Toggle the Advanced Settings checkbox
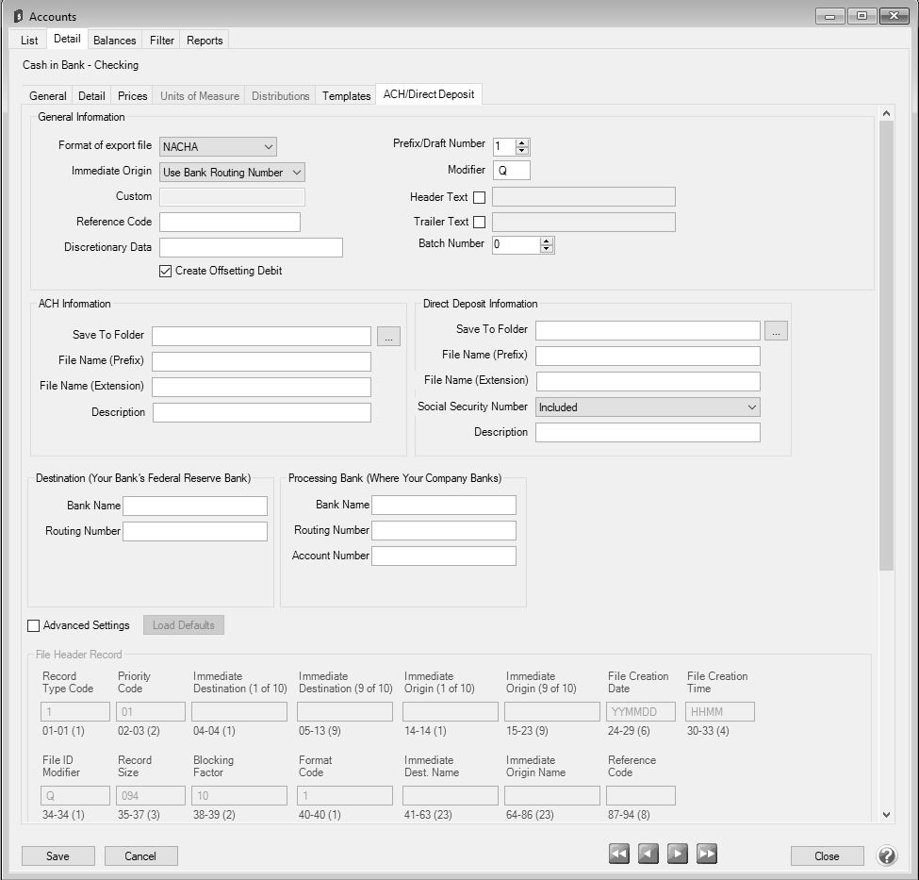Viewport: 919px width, 880px height. (x=34, y=625)
